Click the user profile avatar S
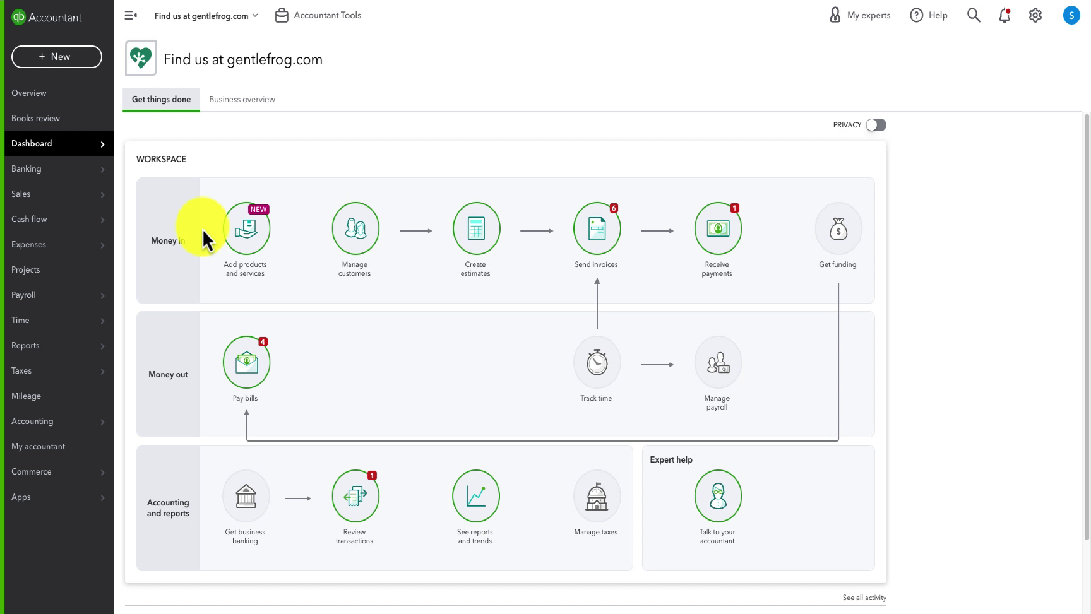 1071,15
